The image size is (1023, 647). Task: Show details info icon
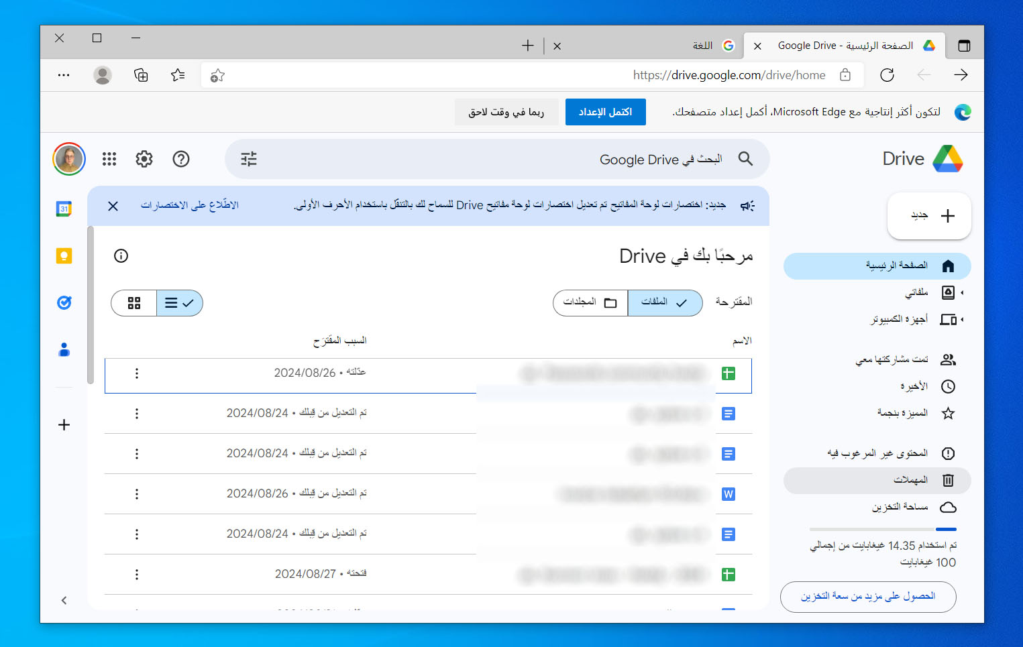(x=121, y=255)
